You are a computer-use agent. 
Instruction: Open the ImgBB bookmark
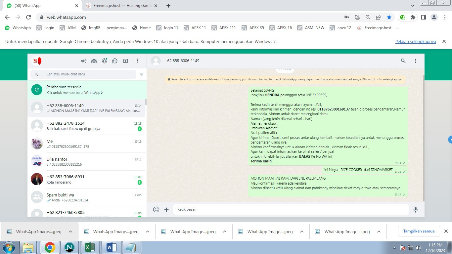pos(104,28)
